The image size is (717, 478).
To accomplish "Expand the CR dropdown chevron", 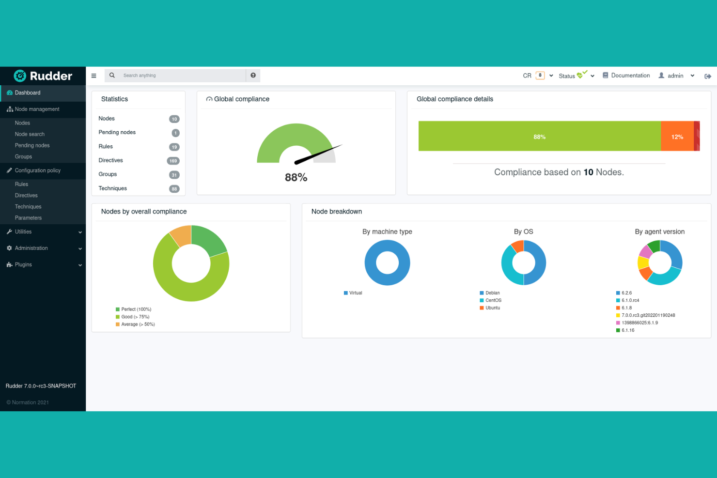I will point(551,76).
